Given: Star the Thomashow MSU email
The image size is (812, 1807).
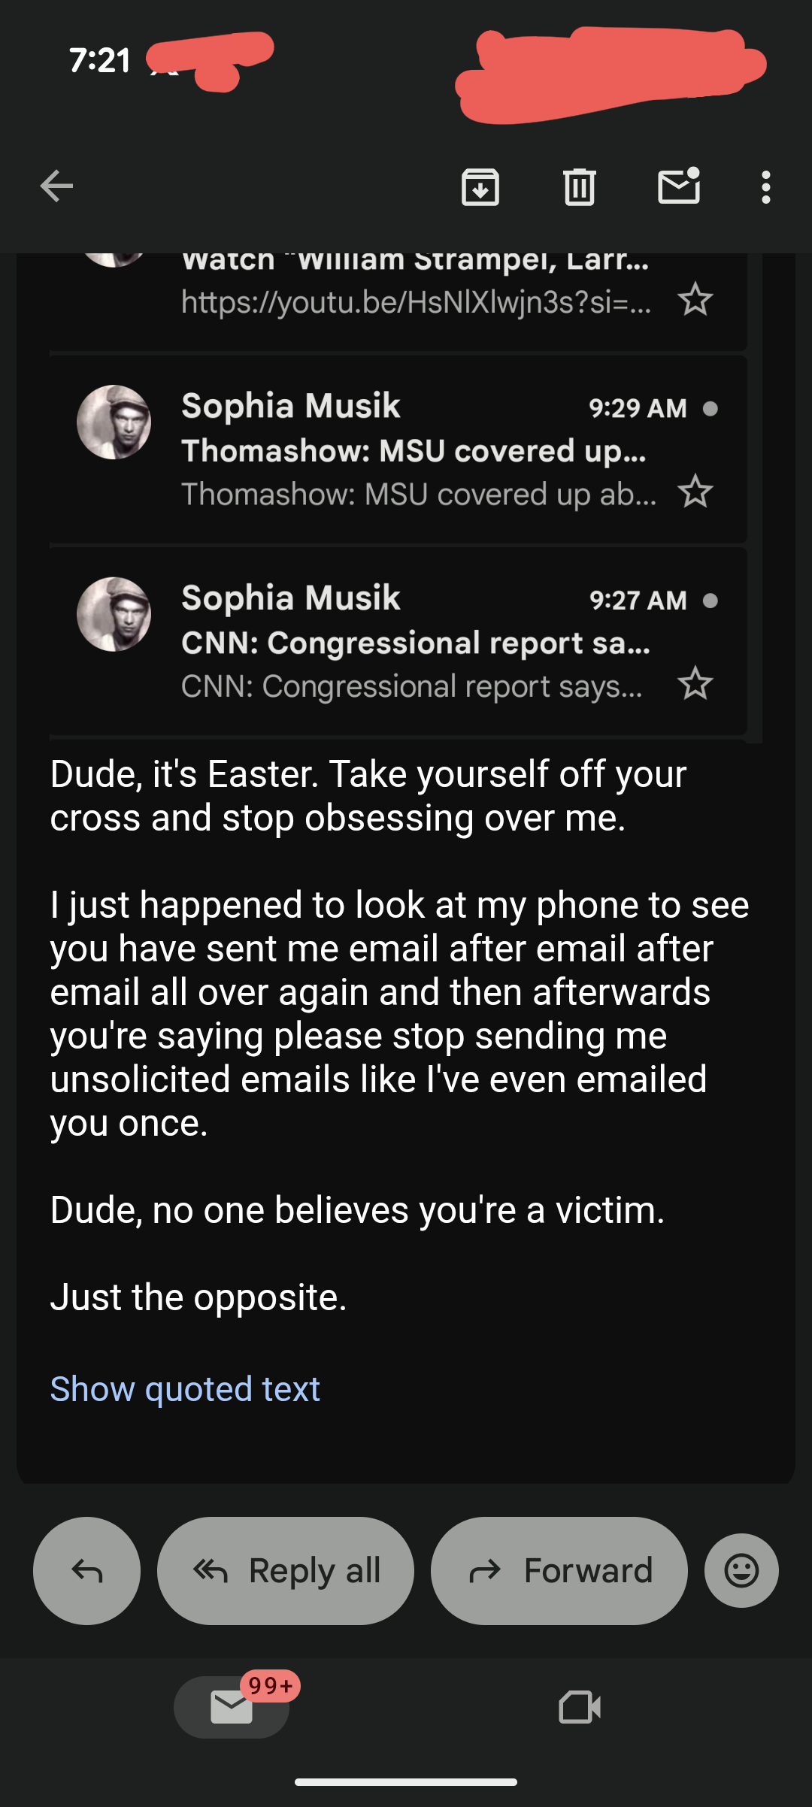Looking at the screenshot, I should [x=695, y=492].
